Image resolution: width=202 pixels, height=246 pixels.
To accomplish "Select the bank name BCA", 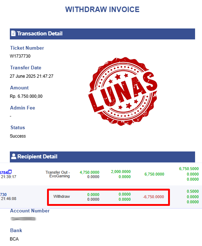I will click(x=14, y=239).
